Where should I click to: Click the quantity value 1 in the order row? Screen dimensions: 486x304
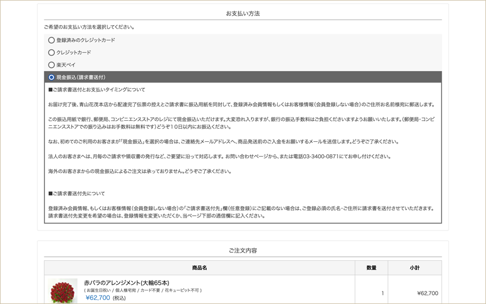point(382,294)
